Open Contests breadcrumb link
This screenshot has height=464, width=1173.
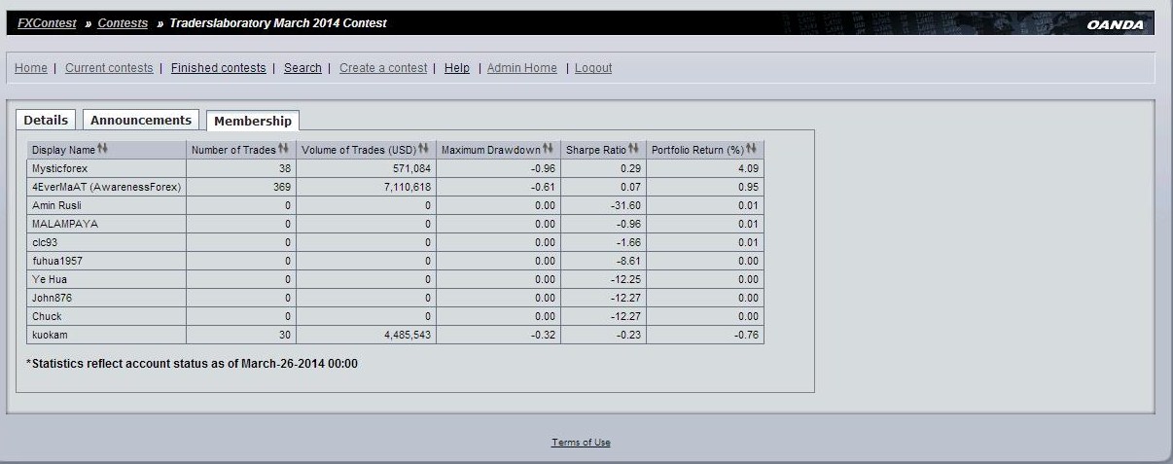point(123,22)
